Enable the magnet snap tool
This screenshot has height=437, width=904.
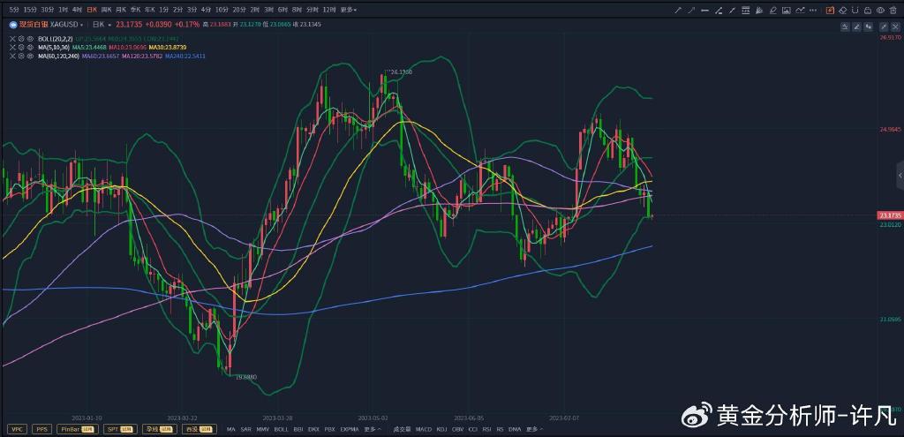tap(855, 10)
